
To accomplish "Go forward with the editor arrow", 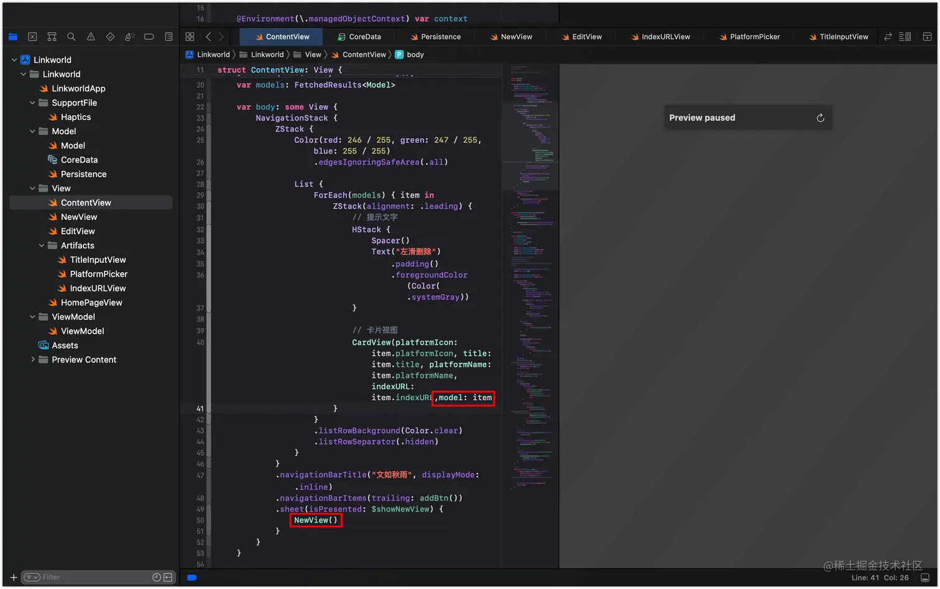I will pos(221,37).
